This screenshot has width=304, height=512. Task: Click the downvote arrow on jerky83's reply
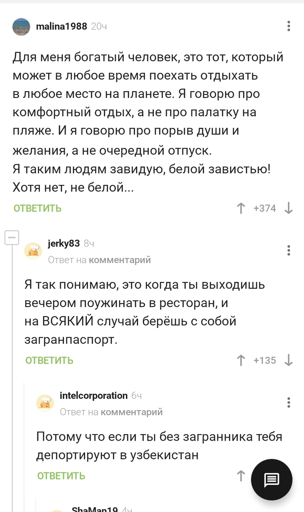click(289, 360)
